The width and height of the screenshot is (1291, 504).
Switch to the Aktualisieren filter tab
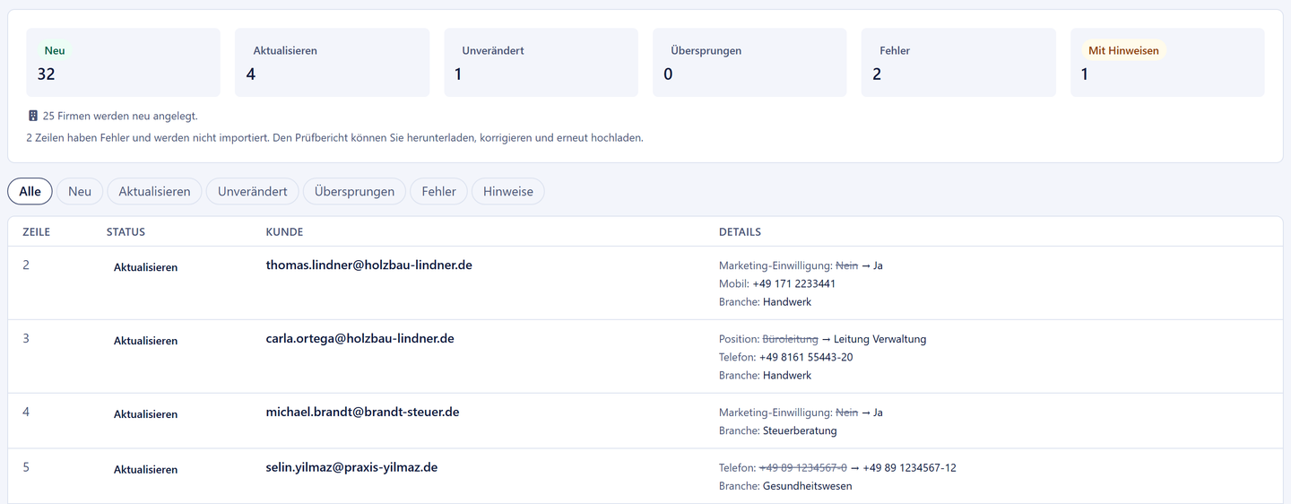click(x=154, y=191)
